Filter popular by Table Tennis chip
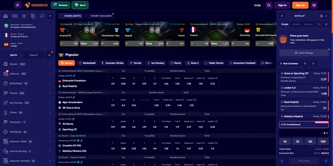 [x=214, y=63]
